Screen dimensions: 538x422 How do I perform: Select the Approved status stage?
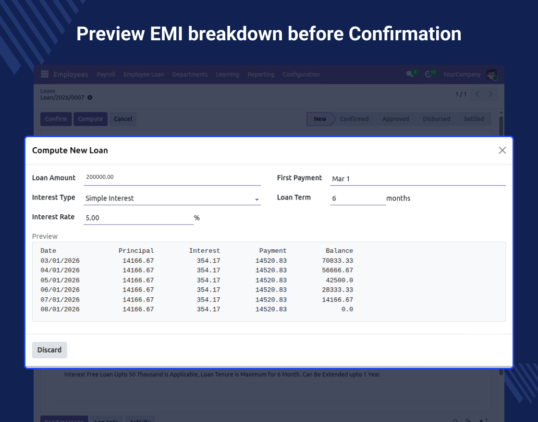point(396,119)
